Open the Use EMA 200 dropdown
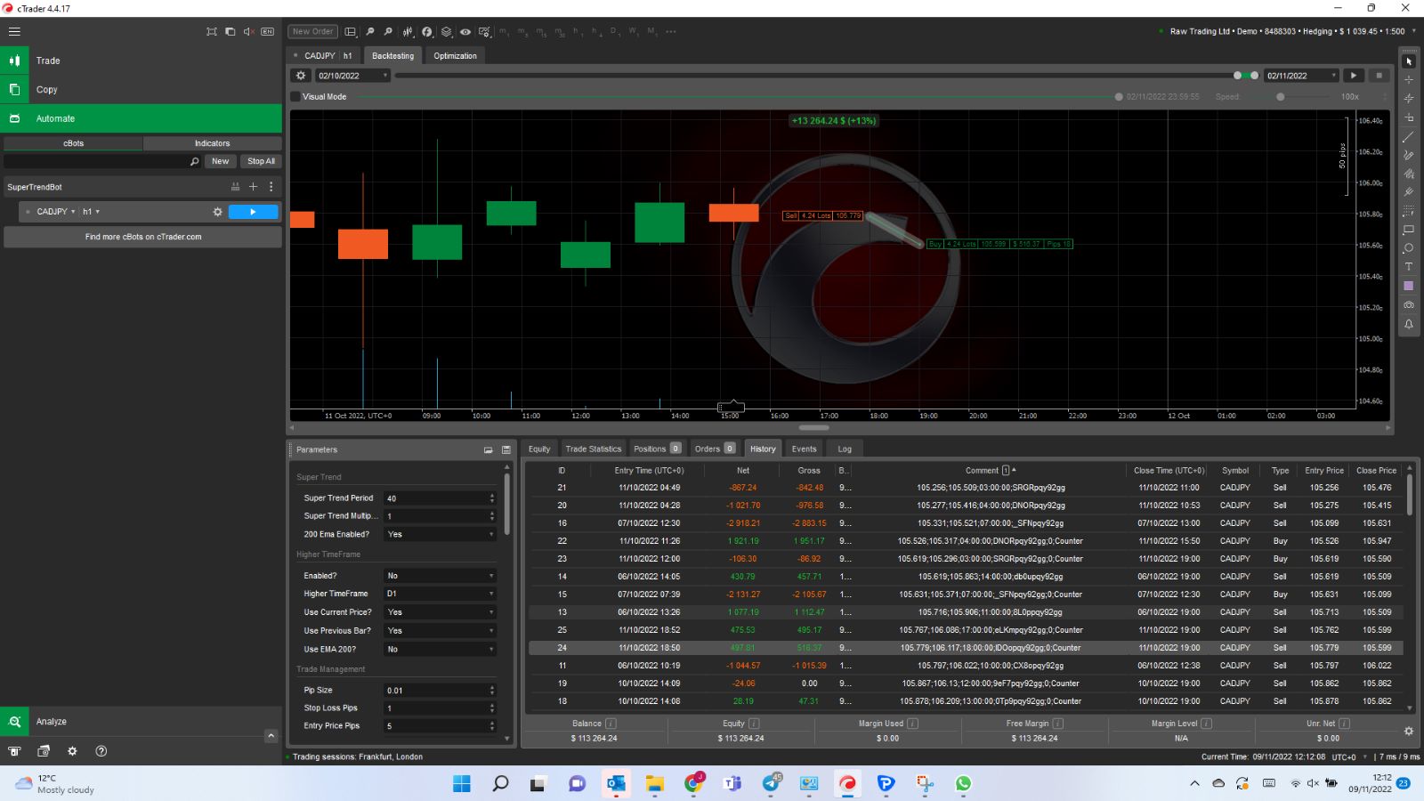 tap(440, 650)
